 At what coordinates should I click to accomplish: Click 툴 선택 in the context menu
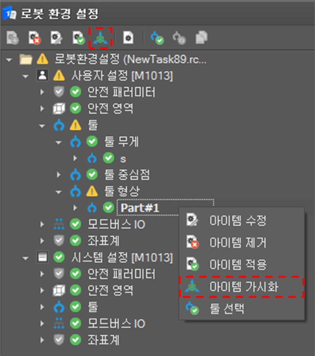tap(227, 309)
